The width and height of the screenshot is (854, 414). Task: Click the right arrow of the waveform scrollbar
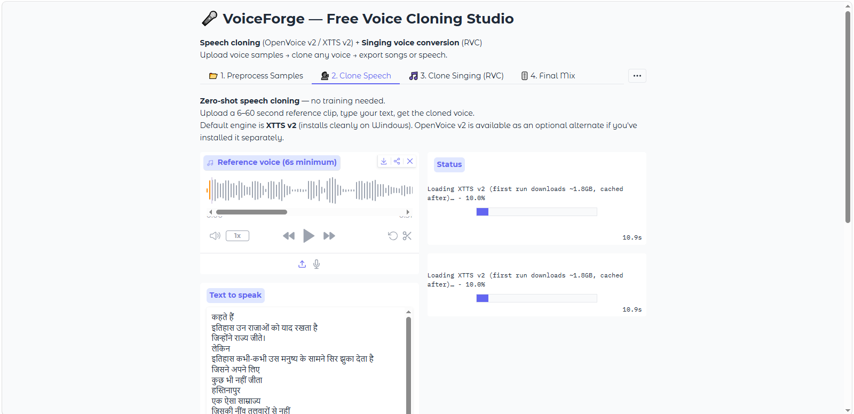[408, 212]
